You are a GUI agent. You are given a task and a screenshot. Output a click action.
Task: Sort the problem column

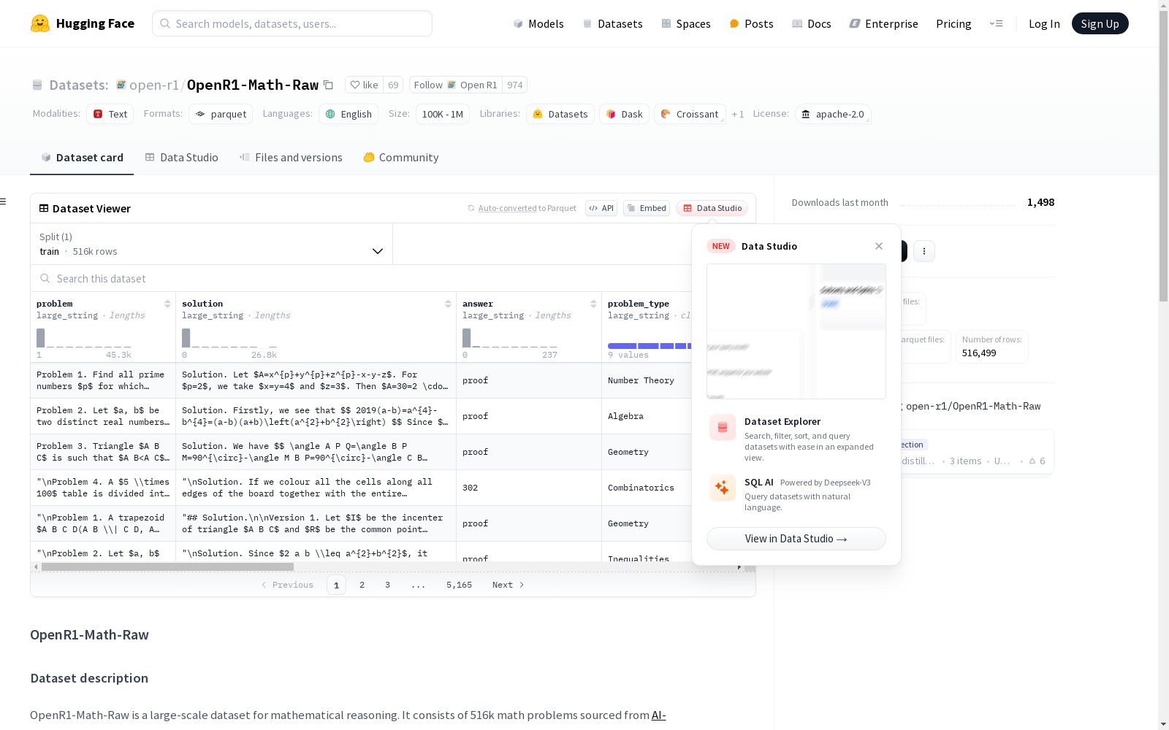coord(167,304)
